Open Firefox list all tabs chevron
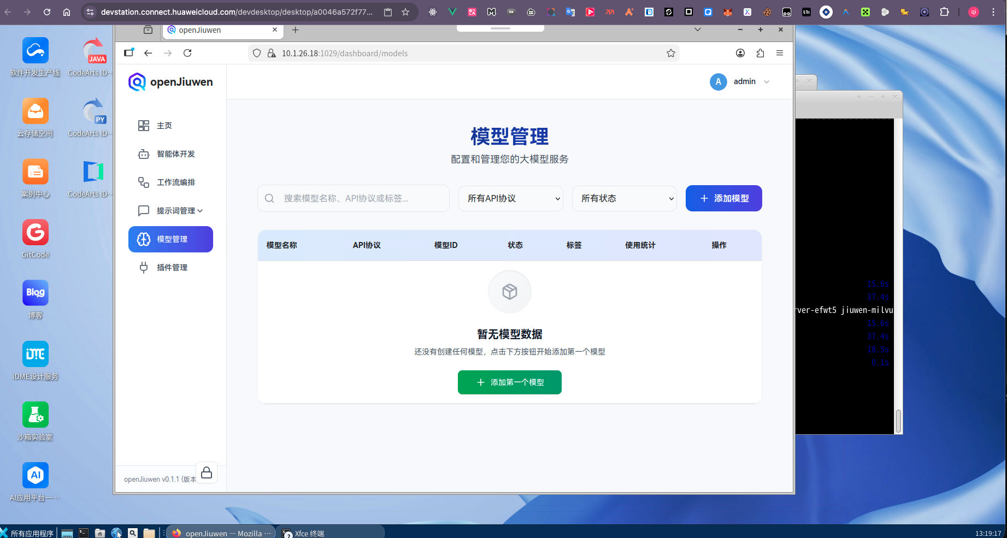The image size is (1007, 538). pyautogui.click(x=698, y=29)
